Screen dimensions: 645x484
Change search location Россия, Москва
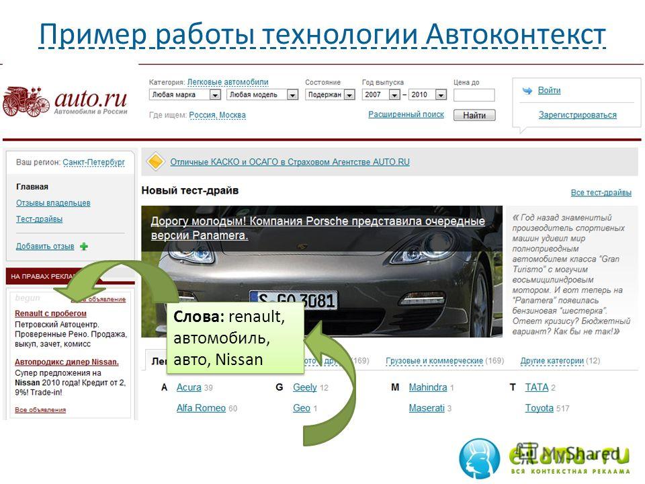(217, 115)
